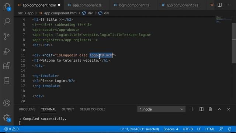Screen dimensions: 236x133
Task: Click 'Ln 11, Col 40' cursor position status
Action: (139, 129)
